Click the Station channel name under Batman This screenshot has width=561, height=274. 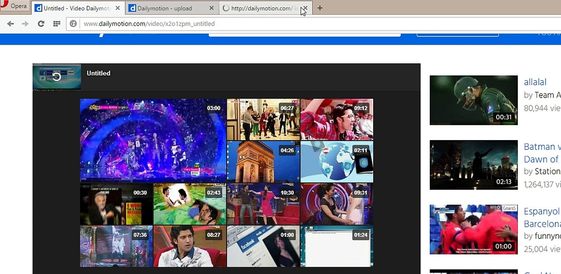[548, 171]
